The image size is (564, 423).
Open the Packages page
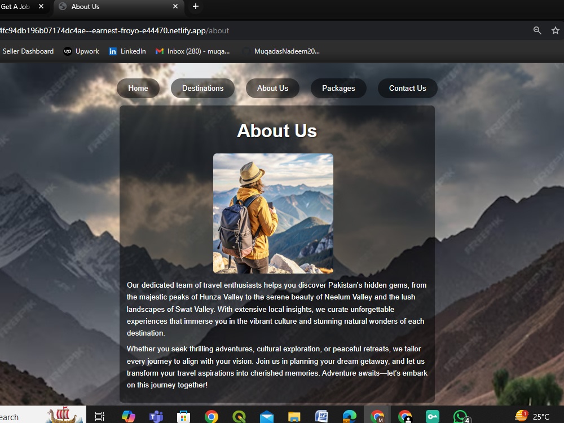(338, 88)
